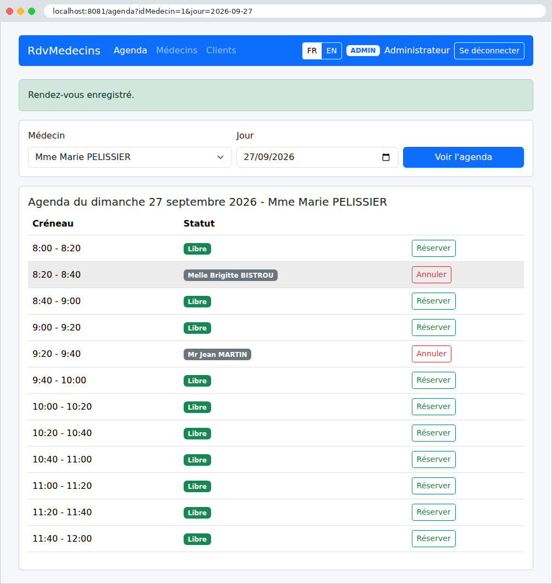Screen dimensions: 552x584
Task: Click the Créneau column header
Action: (53, 223)
